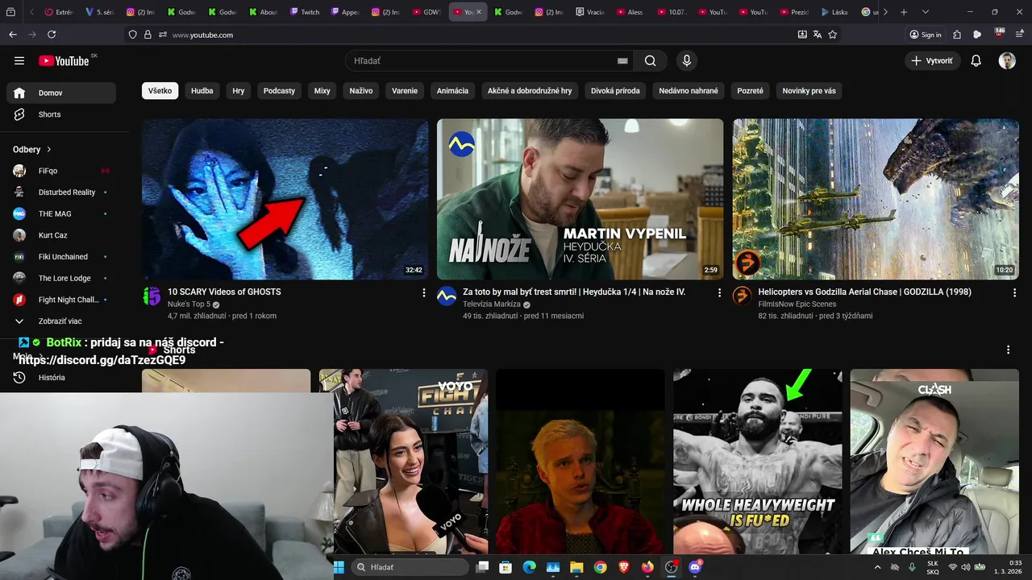Select the Hry filter chip
Screen dimensions: 1032x580
tap(239, 91)
